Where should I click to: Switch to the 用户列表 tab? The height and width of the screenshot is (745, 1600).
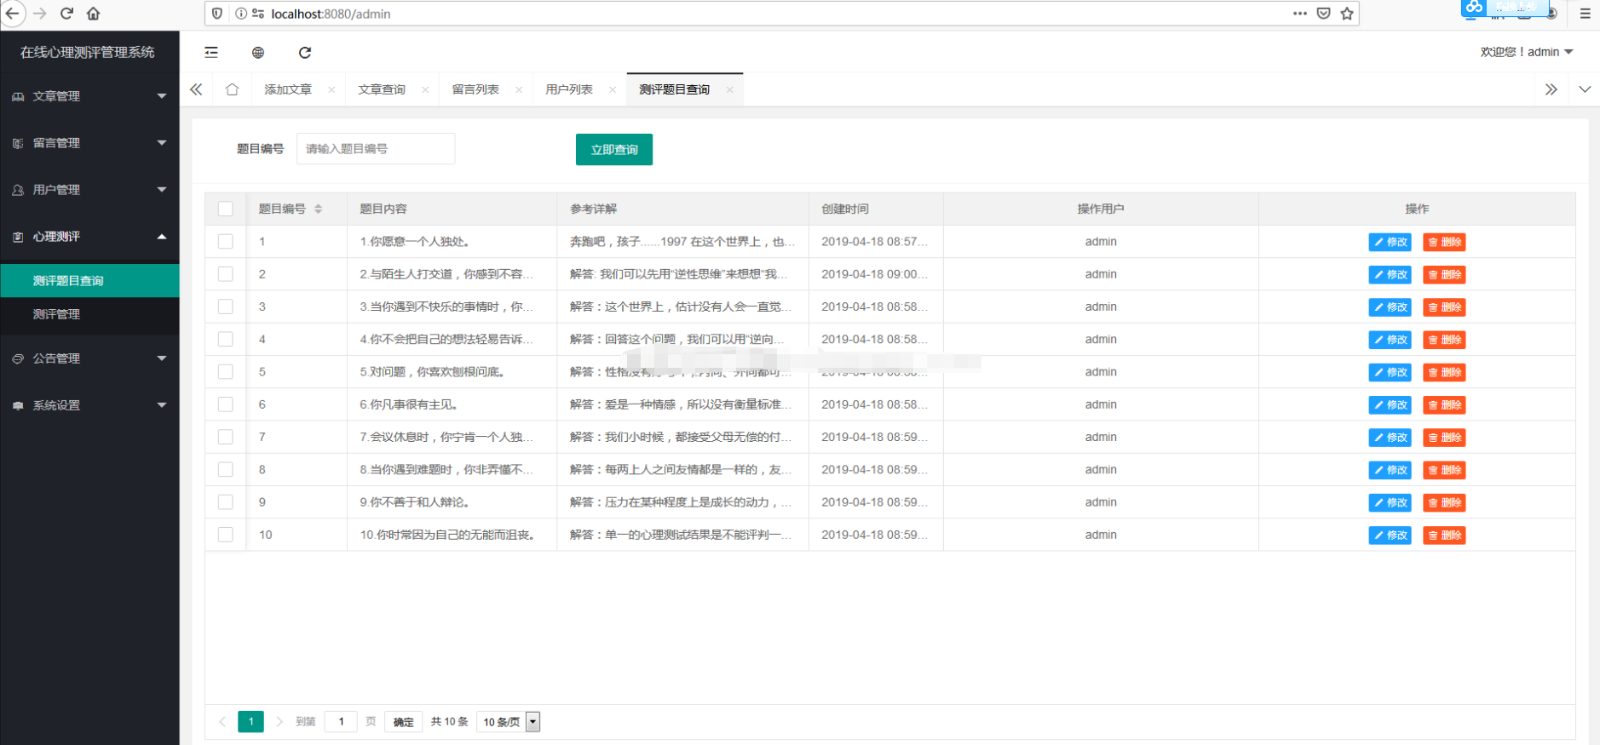[x=569, y=89]
